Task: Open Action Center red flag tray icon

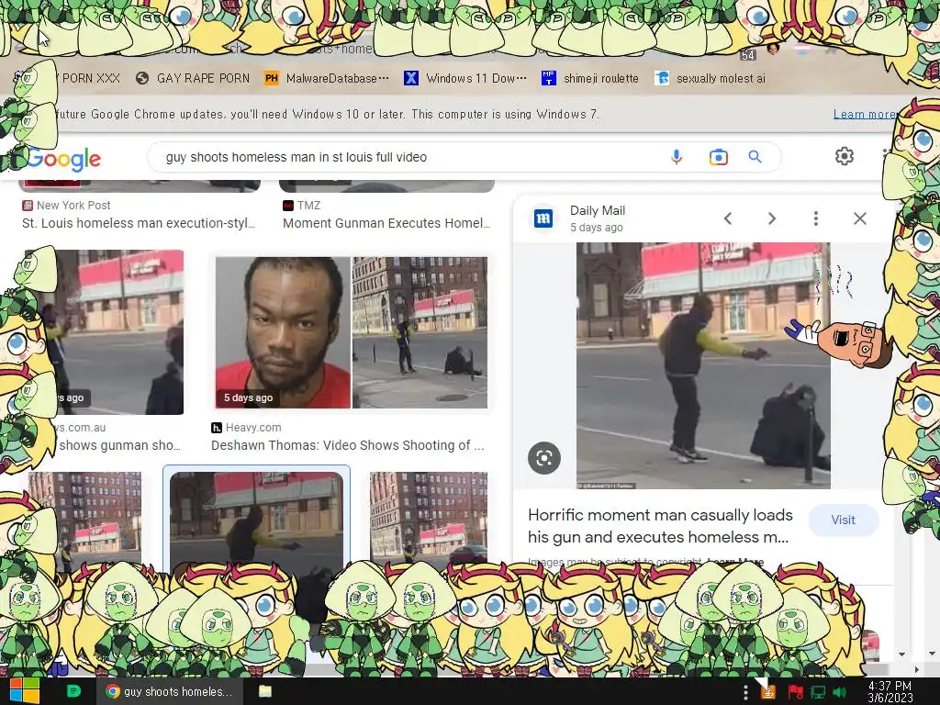Action: coord(796,692)
